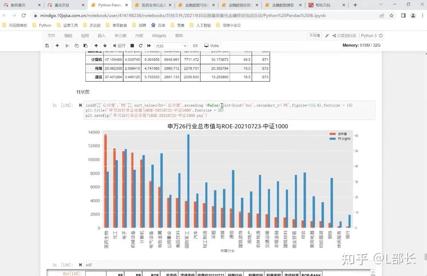Image resolution: width=427 pixels, height=276 pixels.
Task: Share notebook via 分享到社区
Action: coord(344,36)
